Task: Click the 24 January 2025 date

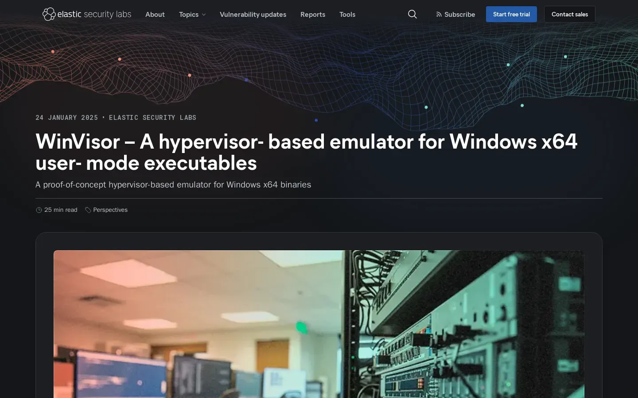Action: pos(66,118)
